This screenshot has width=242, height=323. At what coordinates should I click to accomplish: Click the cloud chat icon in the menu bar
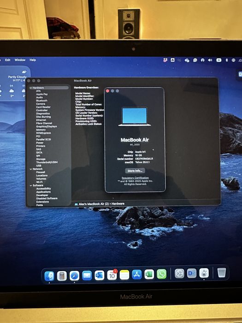tap(187, 60)
